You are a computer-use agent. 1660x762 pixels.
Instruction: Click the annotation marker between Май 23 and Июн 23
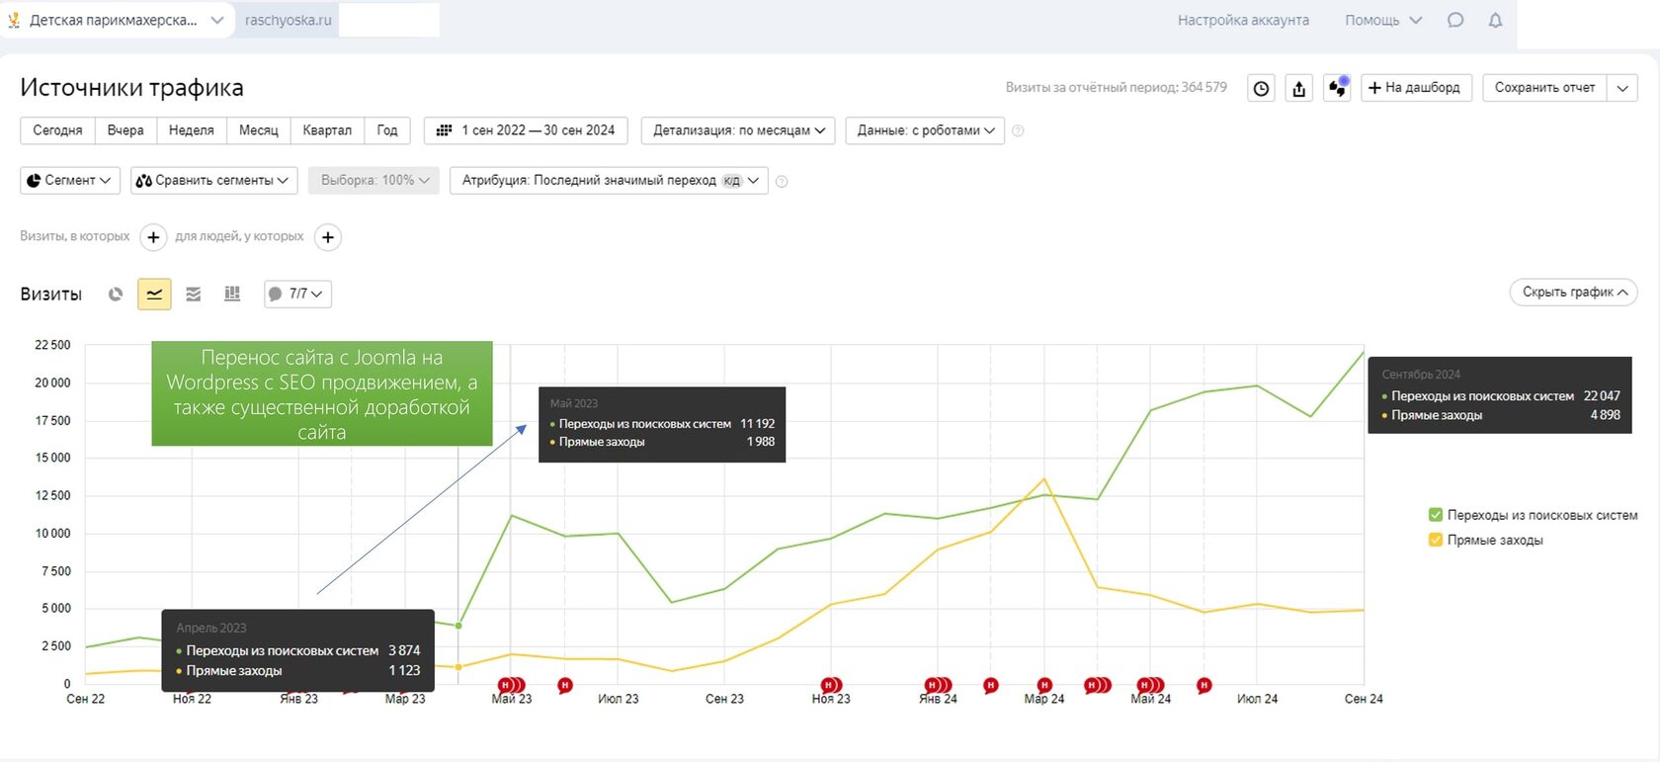pyautogui.click(x=565, y=685)
